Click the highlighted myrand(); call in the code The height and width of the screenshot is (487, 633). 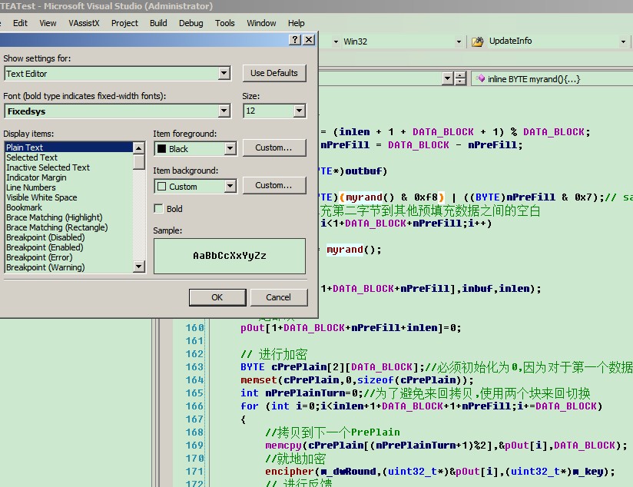click(x=353, y=250)
